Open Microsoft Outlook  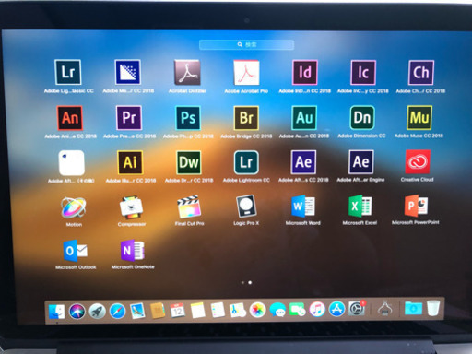(x=76, y=251)
